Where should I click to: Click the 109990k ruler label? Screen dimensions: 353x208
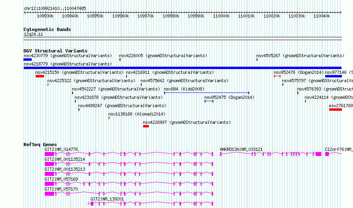click(x=196, y=16)
